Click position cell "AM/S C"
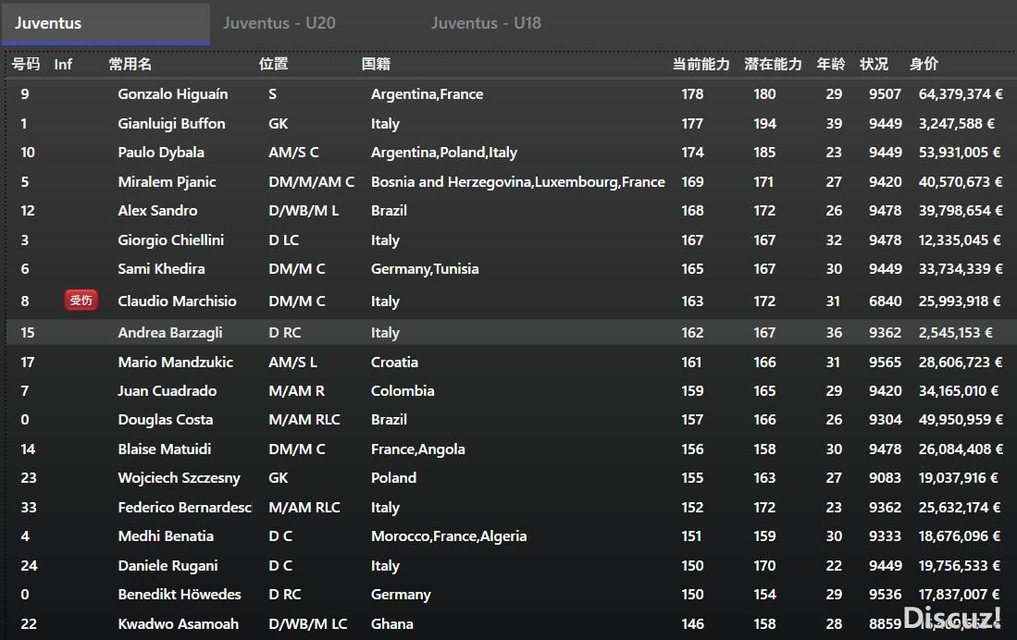This screenshot has width=1017, height=640. click(x=293, y=153)
